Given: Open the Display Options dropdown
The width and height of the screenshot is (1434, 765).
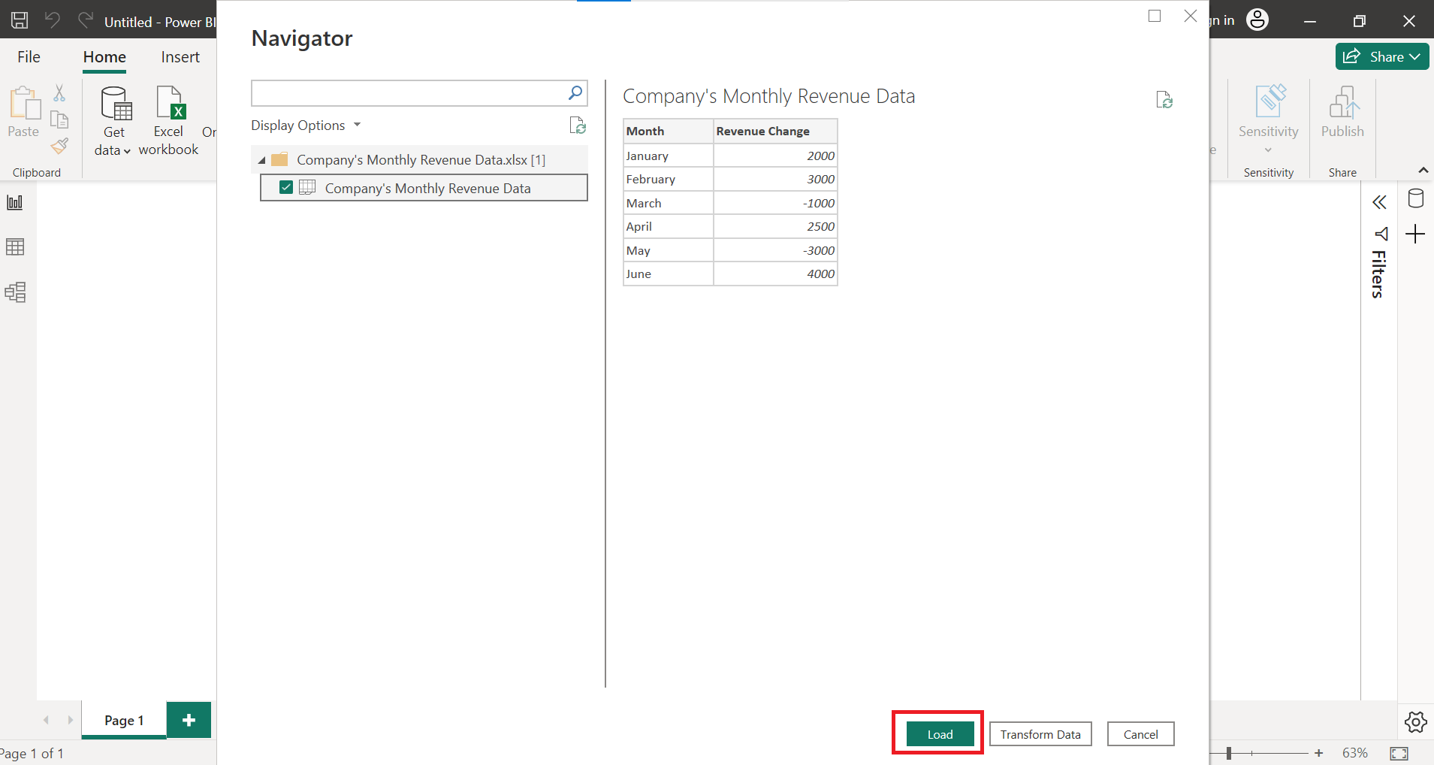Looking at the screenshot, I should tap(306, 125).
